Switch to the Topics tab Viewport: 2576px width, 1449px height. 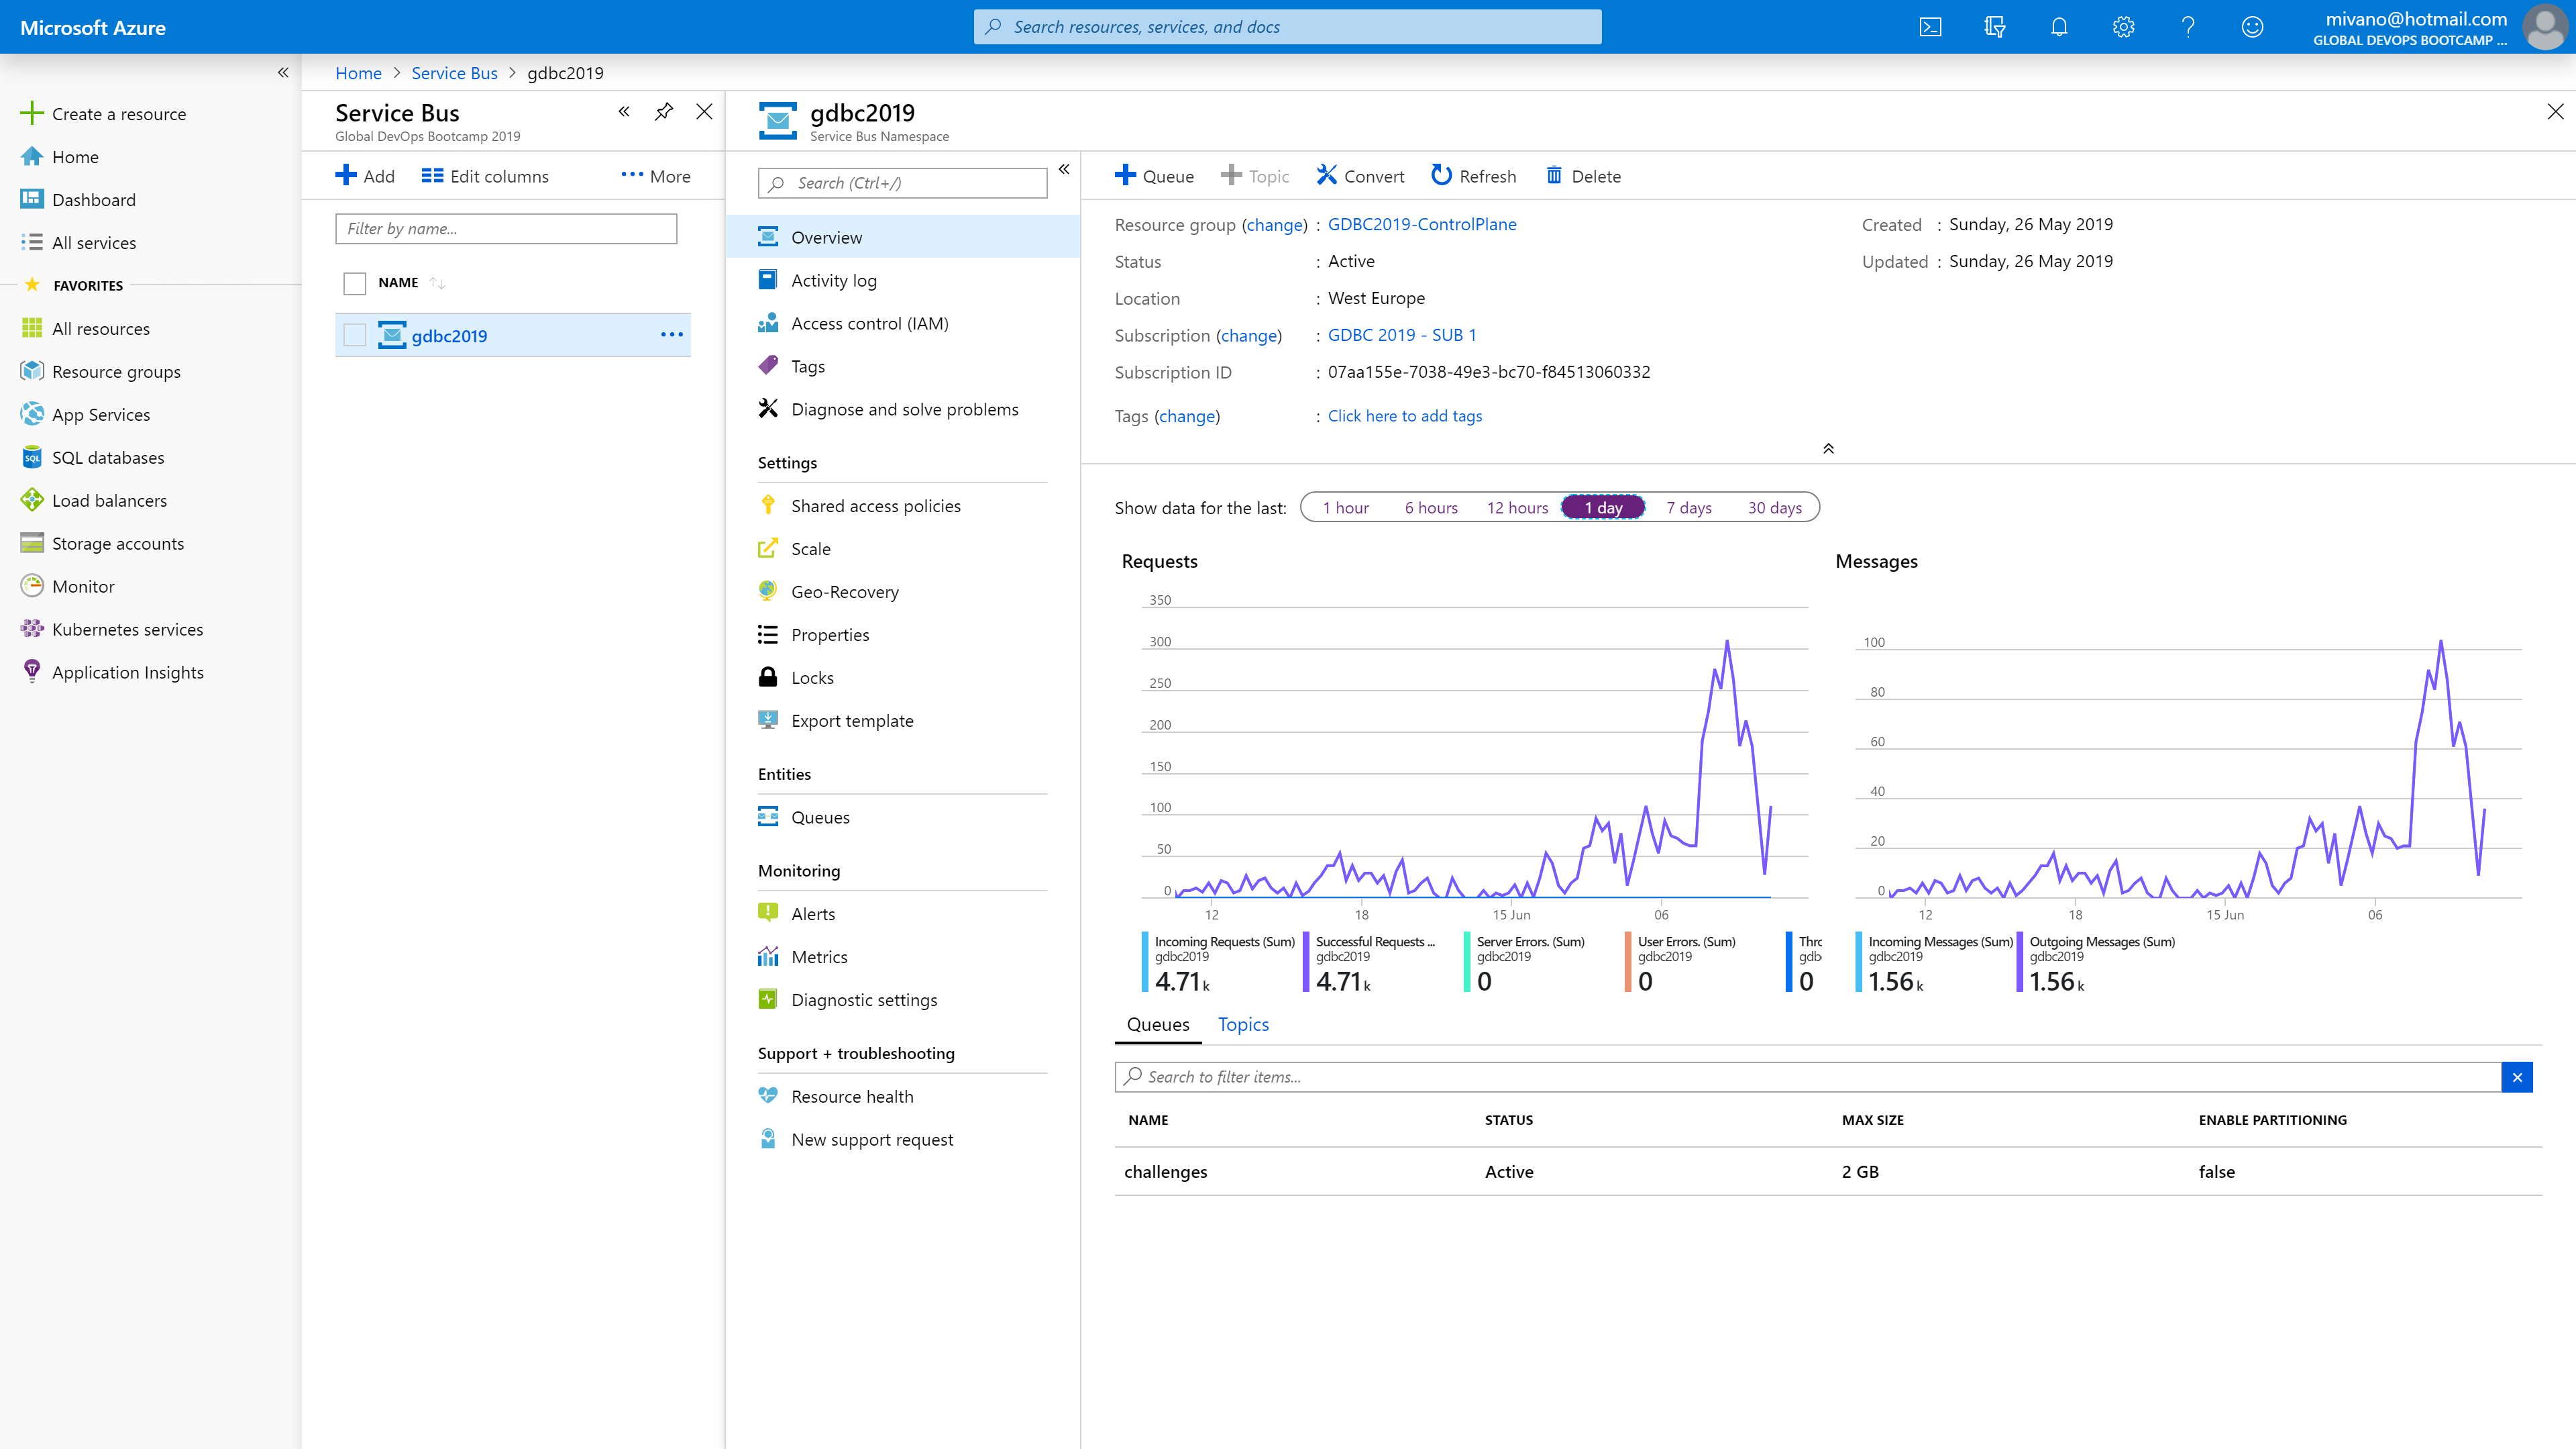point(1243,1023)
